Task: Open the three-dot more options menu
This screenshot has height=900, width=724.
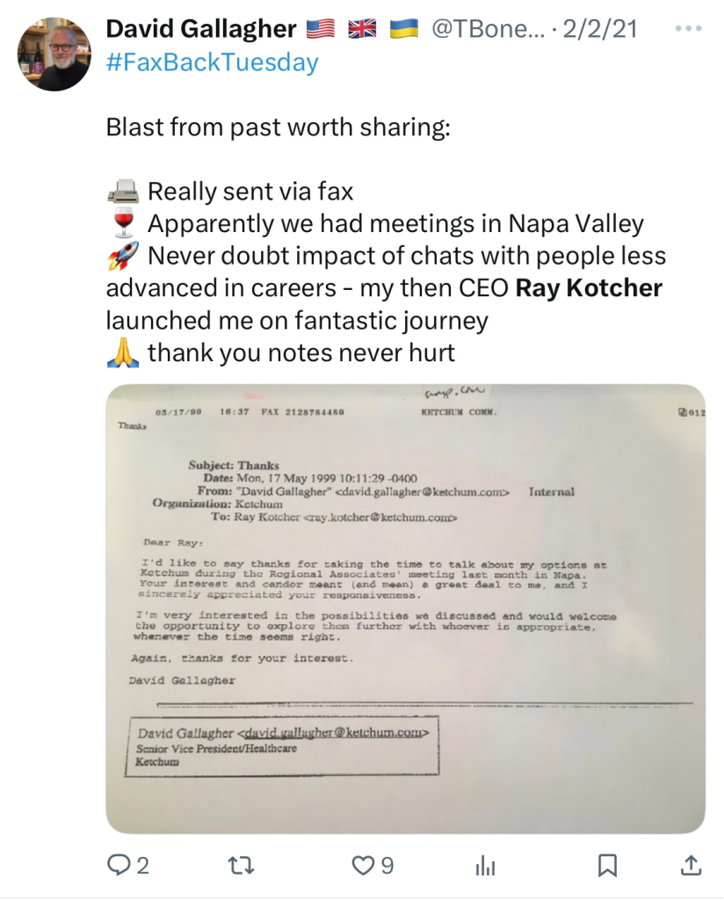Action: coord(690,29)
